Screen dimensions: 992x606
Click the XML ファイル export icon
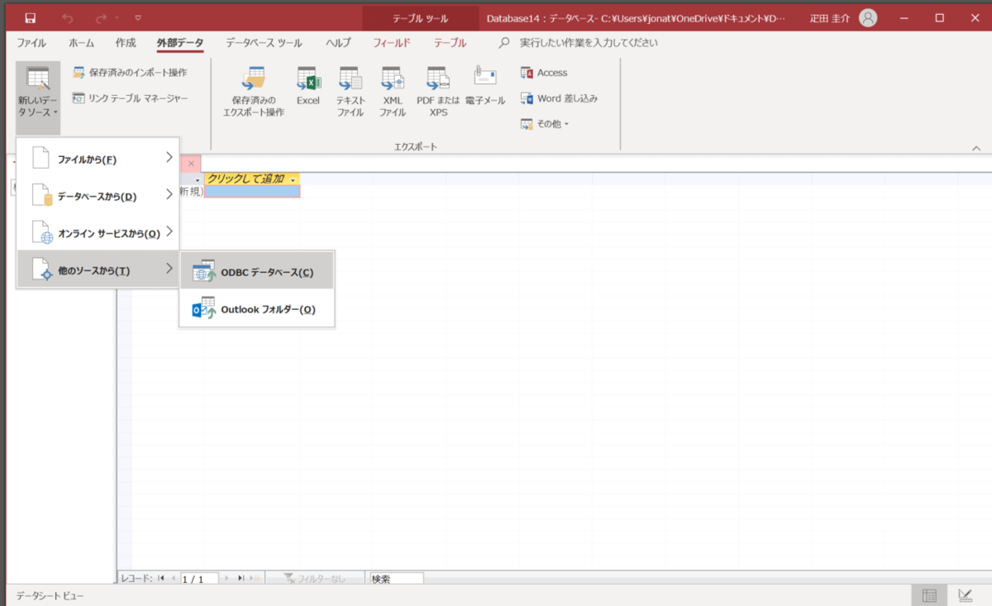[x=393, y=91]
